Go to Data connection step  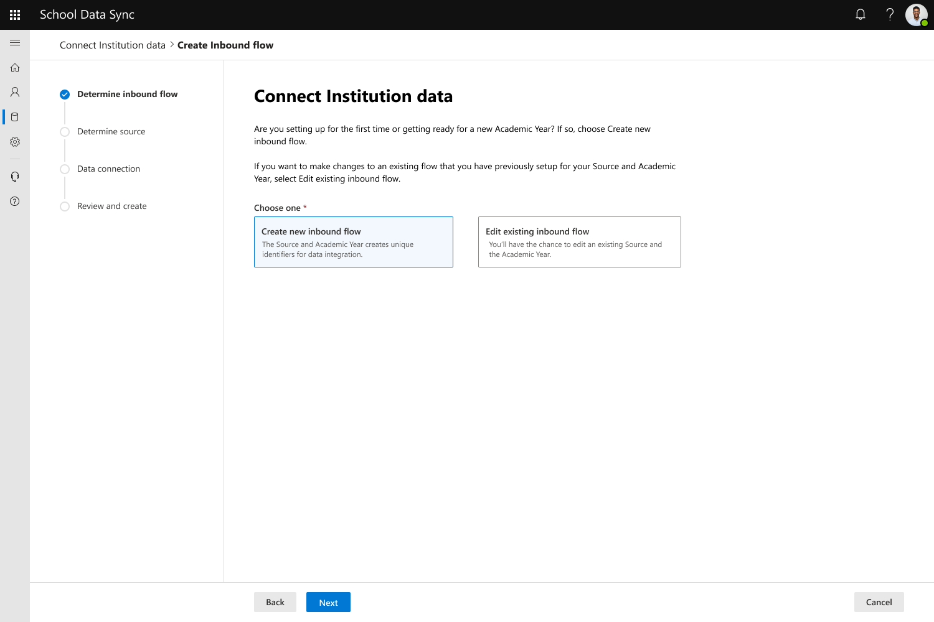[x=108, y=169]
